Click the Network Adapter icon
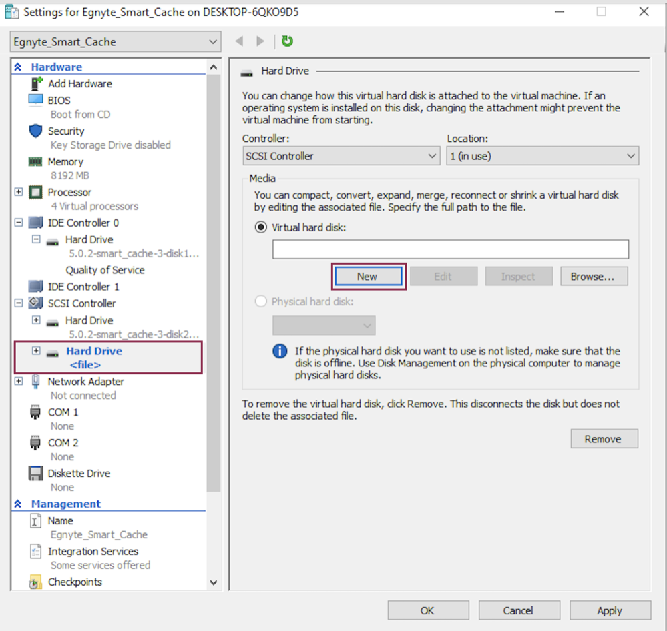The width and height of the screenshot is (667, 631). click(36, 381)
